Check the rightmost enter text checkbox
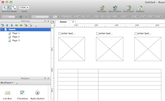The height and width of the screenshot is (101, 165). coord(136,33)
